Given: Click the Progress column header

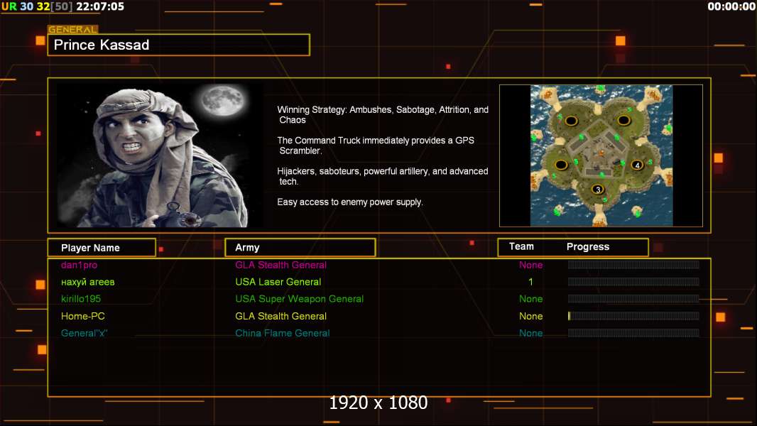Looking at the screenshot, I should 587,247.
